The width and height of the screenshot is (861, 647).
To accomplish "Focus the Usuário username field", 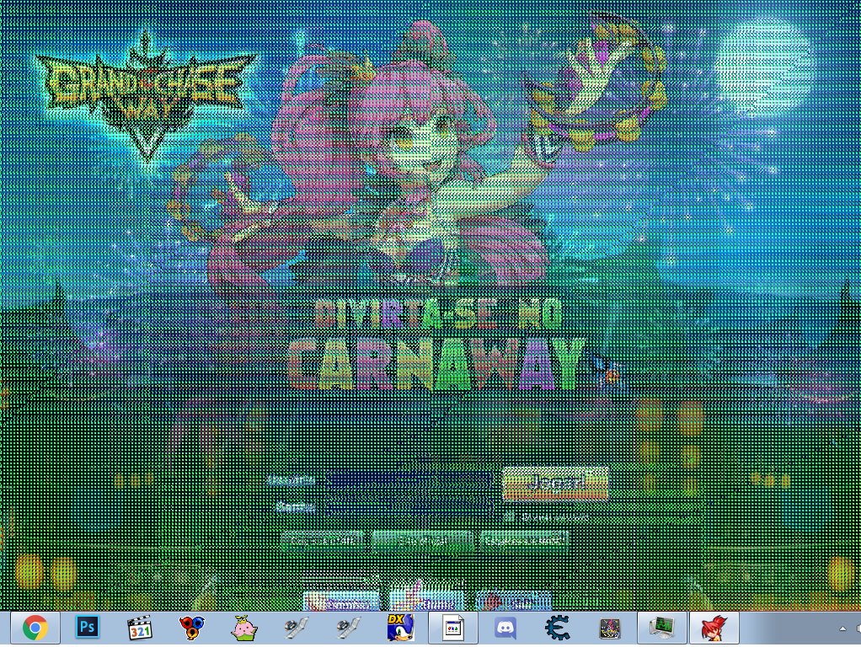I will pos(409,482).
